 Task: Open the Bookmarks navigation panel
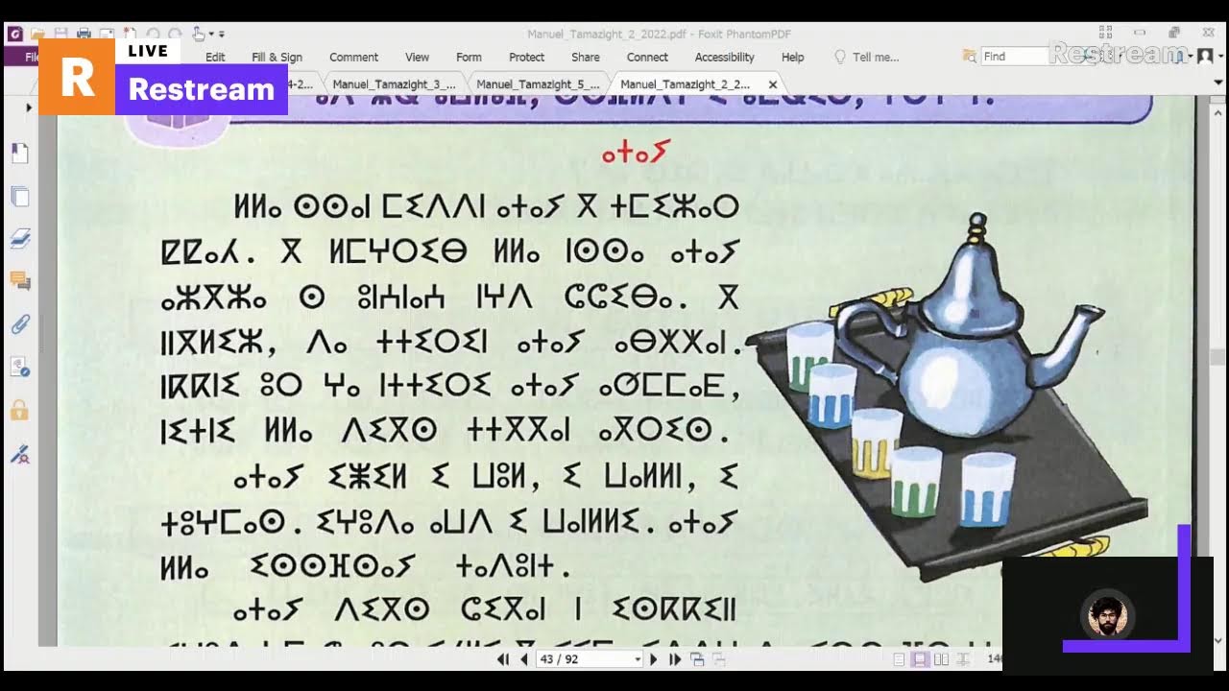point(19,154)
